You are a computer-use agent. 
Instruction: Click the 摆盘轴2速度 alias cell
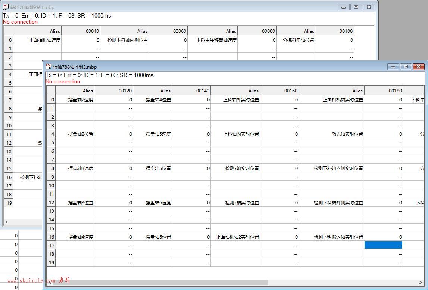(75, 100)
